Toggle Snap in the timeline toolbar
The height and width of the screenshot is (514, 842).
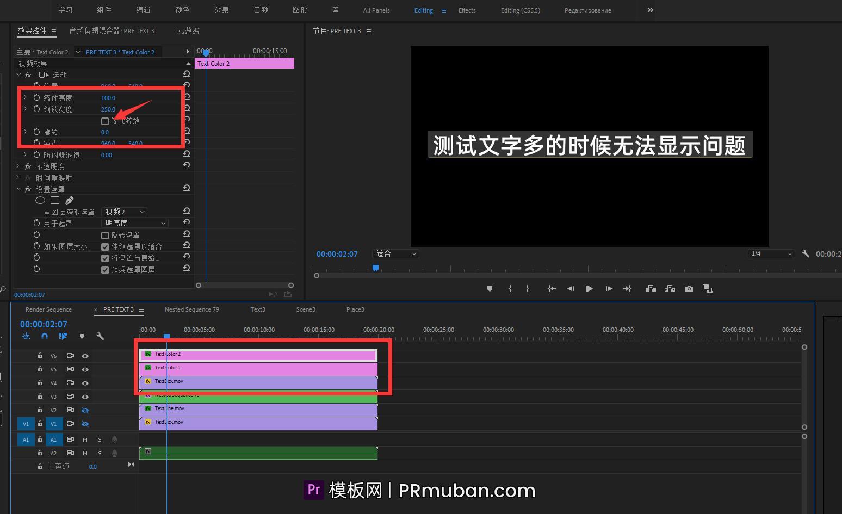pos(45,336)
